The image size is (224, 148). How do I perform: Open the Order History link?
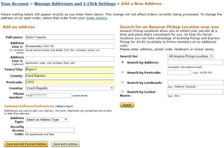point(97,18)
